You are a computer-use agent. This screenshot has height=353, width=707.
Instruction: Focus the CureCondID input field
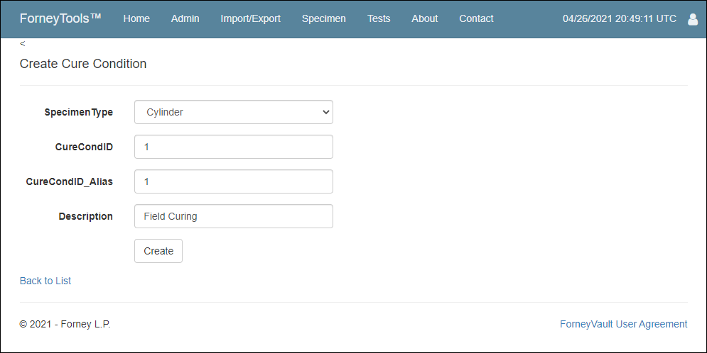coord(234,147)
